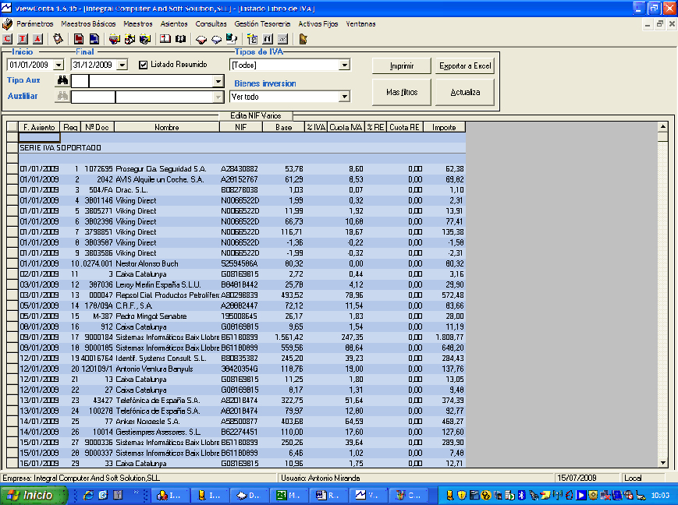Click the Base column header
The image size is (678, 505).
pyautogui.click(x=283, y=127)
